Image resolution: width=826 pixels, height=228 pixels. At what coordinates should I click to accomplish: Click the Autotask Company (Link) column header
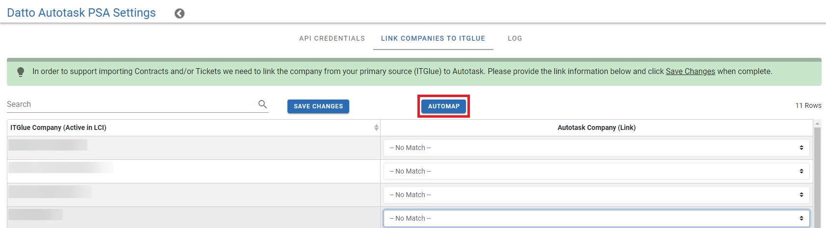coord(596,127)
